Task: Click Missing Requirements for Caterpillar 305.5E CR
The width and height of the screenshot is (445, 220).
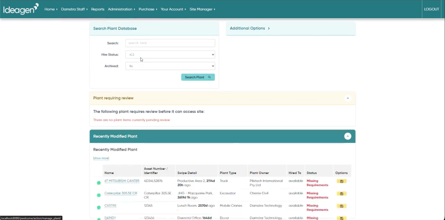Action: tap(317, 195)
